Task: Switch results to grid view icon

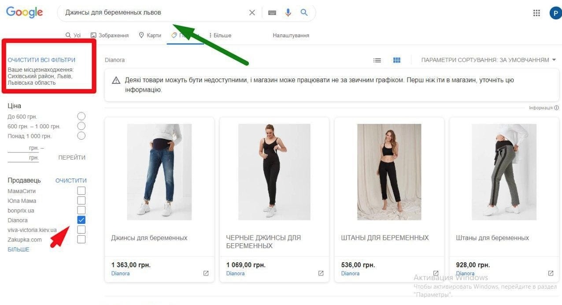Action: point(396,60)
